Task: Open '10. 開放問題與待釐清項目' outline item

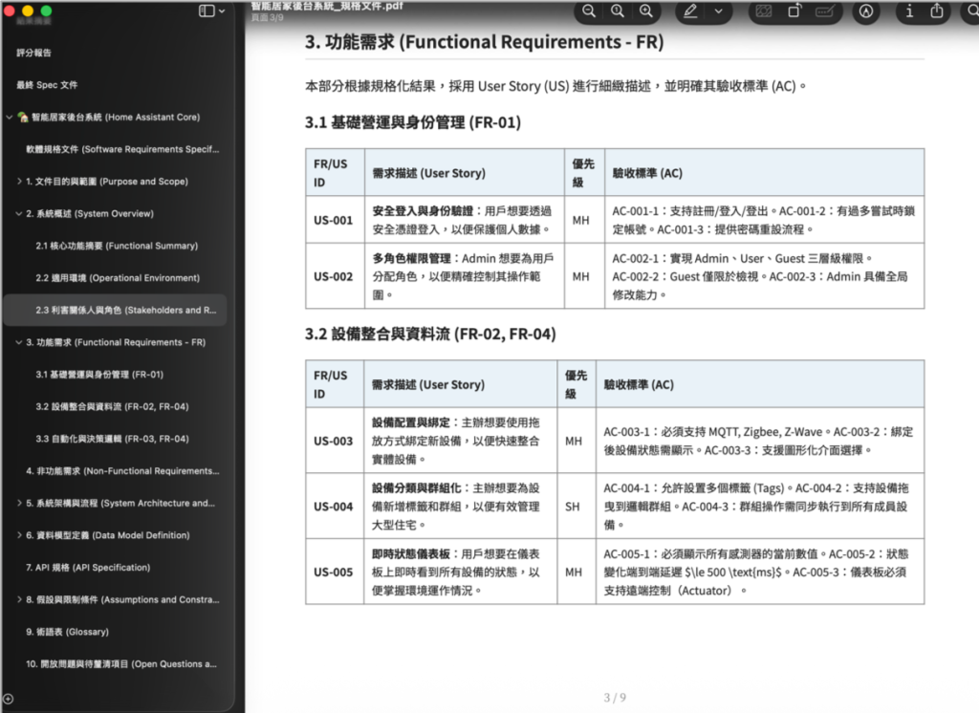Action: coord(121,663)
